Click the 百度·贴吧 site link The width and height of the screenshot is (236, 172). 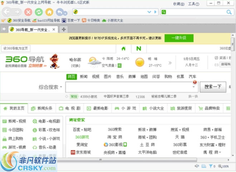[82, 130]
